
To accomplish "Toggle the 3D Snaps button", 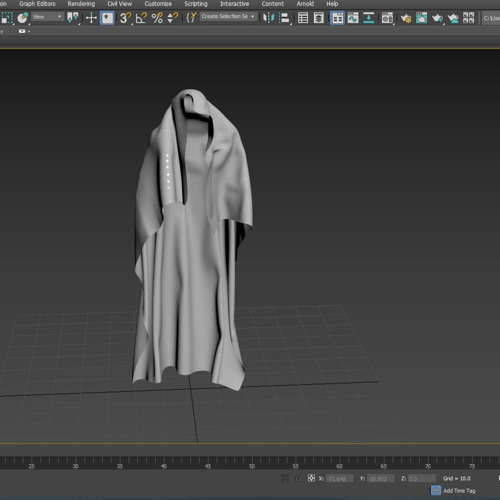I will 125,18.
